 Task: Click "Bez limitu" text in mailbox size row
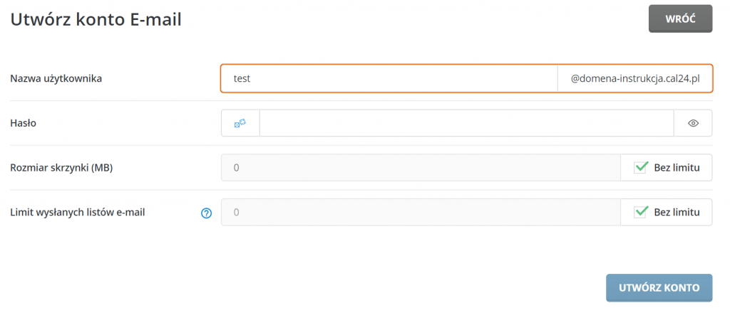(677, 168)
